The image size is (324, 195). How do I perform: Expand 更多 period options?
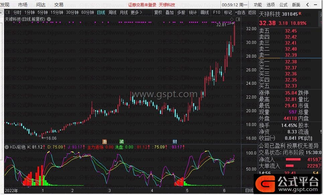click(x=136, y=12)
